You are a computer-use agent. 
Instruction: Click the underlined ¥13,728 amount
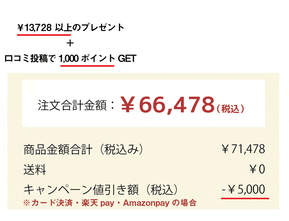click(x=36, y=27)
